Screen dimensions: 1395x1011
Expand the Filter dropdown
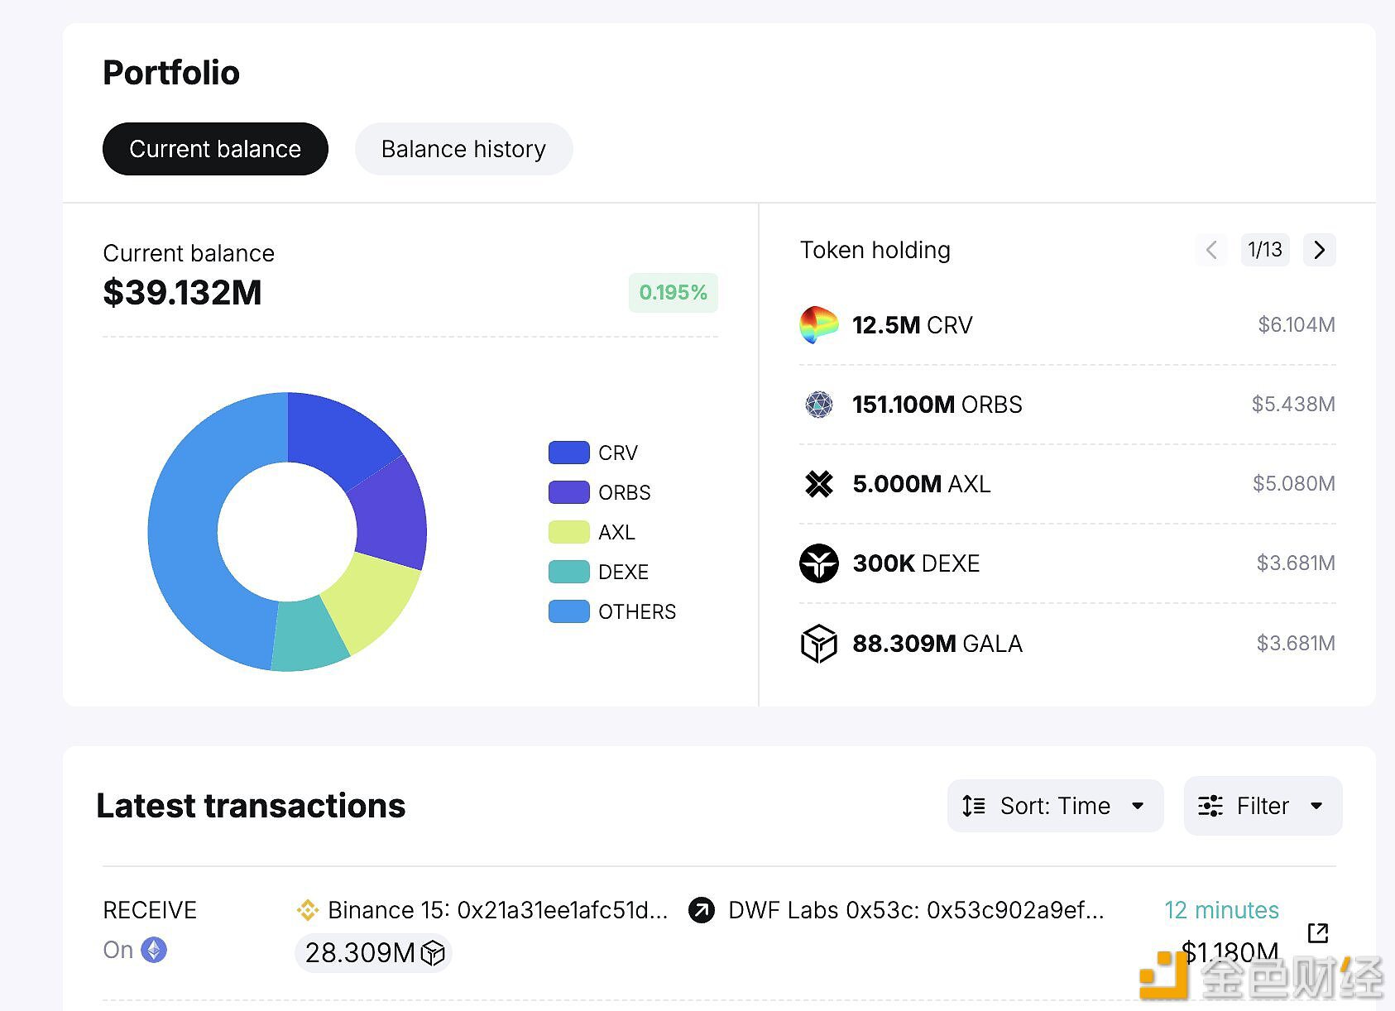[x=1263, y=806]
